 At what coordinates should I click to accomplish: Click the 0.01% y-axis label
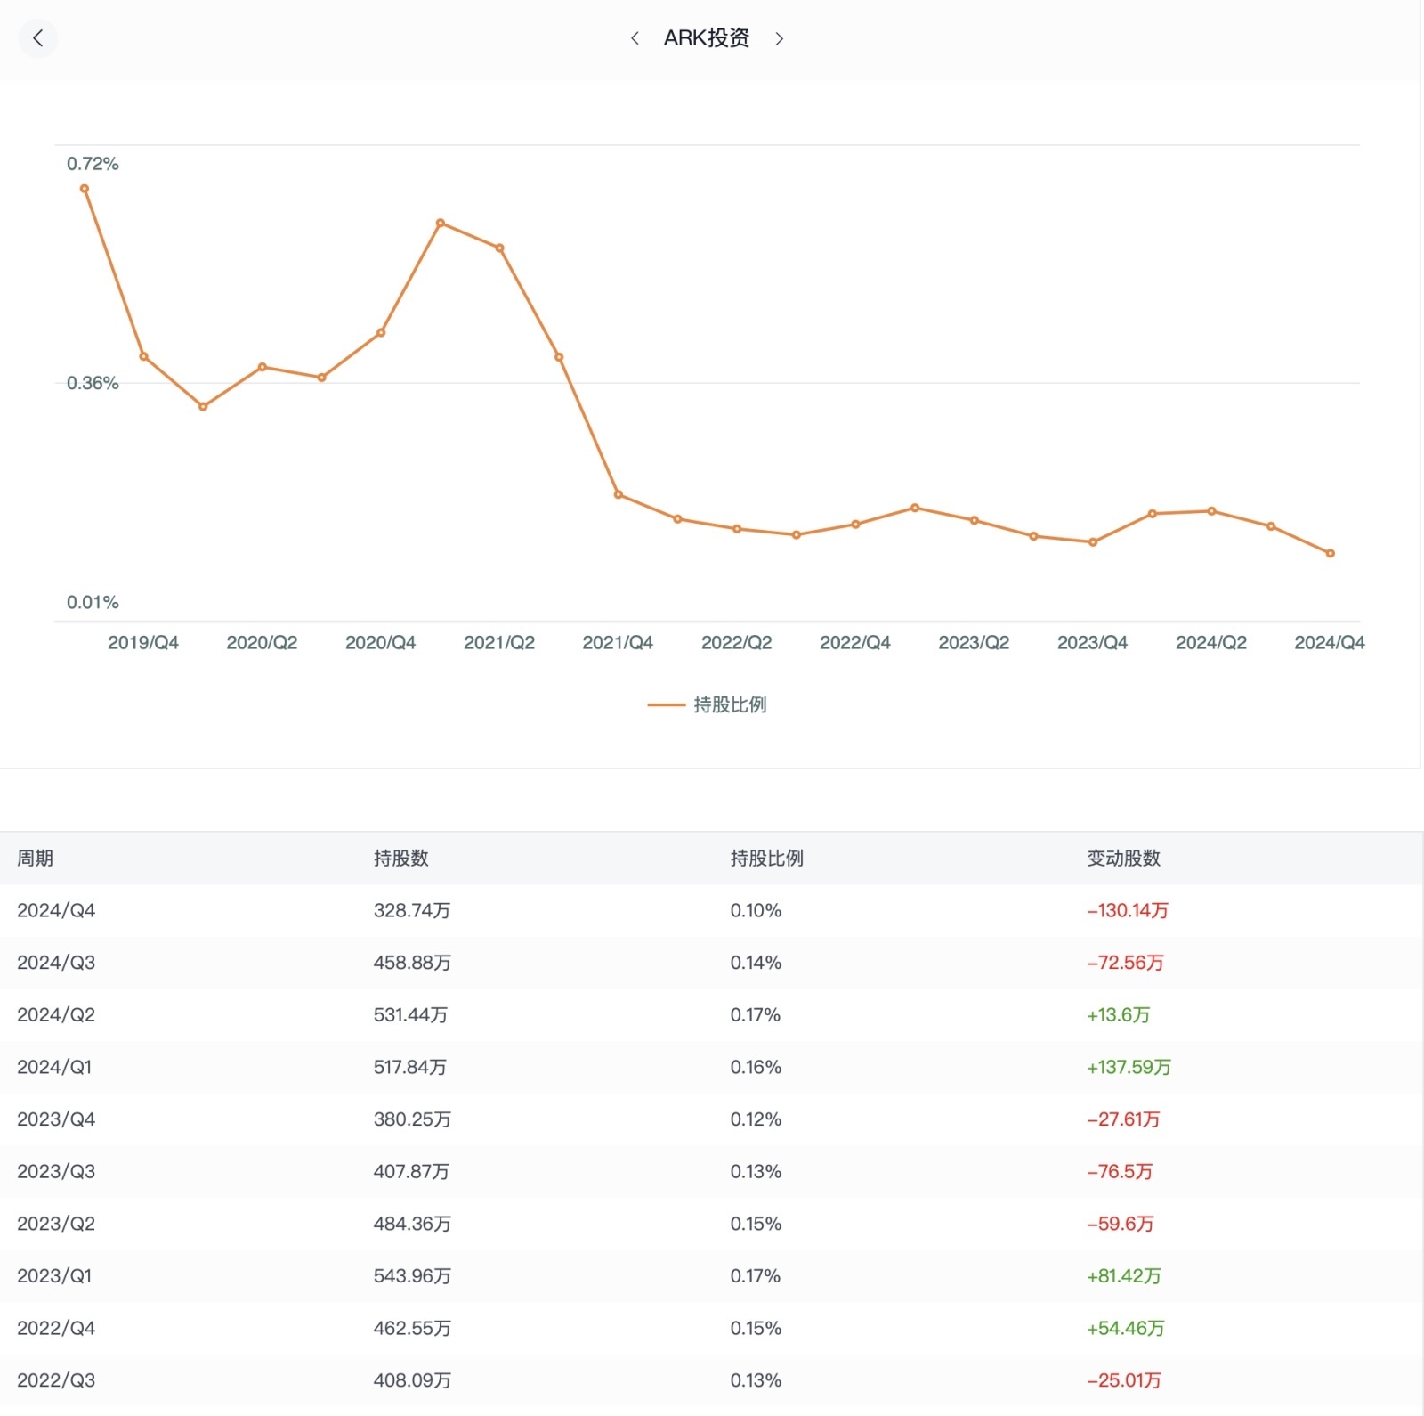93,602
